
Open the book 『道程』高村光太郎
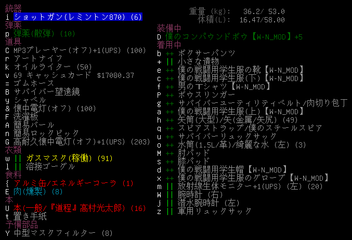(73, 208)
